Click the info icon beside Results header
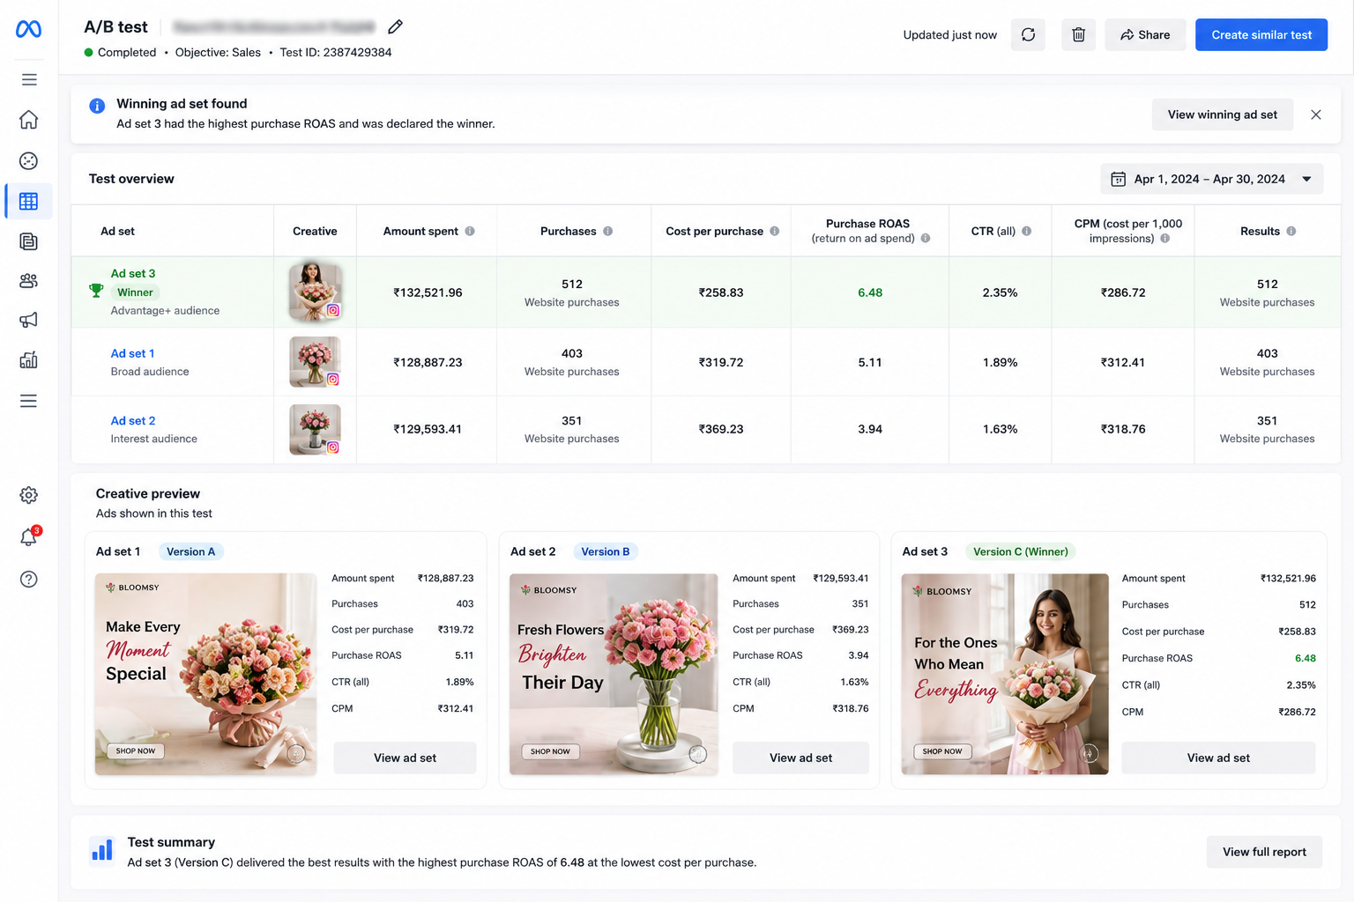1354x902 pixels. [x=1291, y=231]
